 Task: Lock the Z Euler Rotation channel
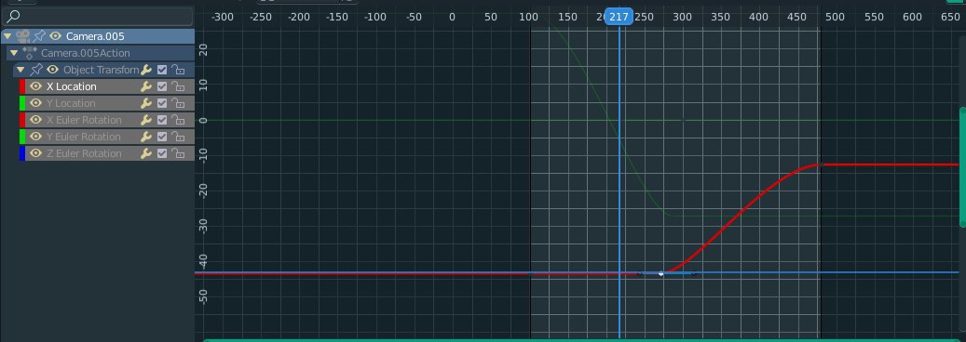(178, 153)
